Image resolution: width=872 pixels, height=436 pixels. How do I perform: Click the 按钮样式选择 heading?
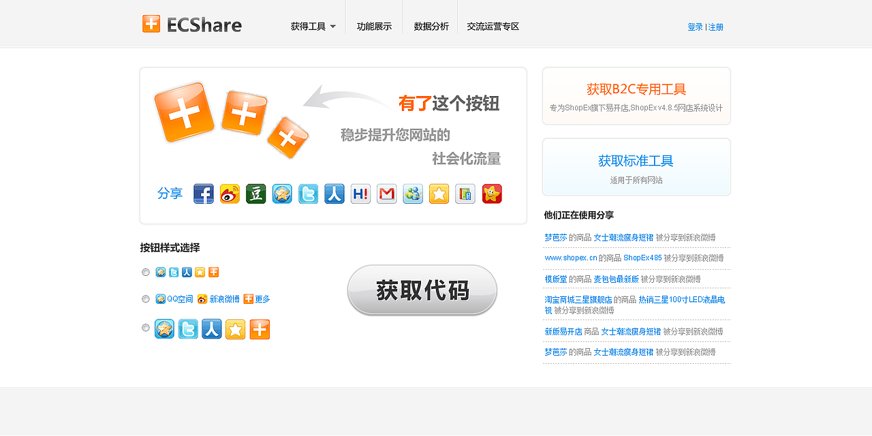170,248
